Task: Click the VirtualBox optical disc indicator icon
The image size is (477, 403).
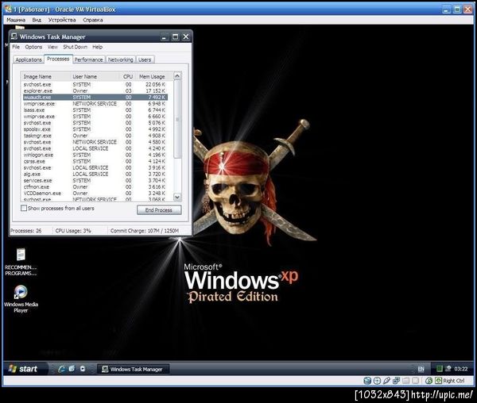Action: click(377, 381)
